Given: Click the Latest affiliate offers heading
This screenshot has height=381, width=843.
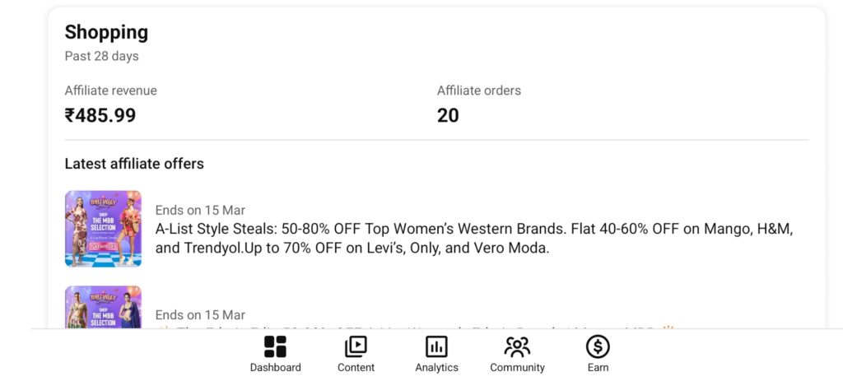Looking at the screenshot, I should (x=134, y=164).
